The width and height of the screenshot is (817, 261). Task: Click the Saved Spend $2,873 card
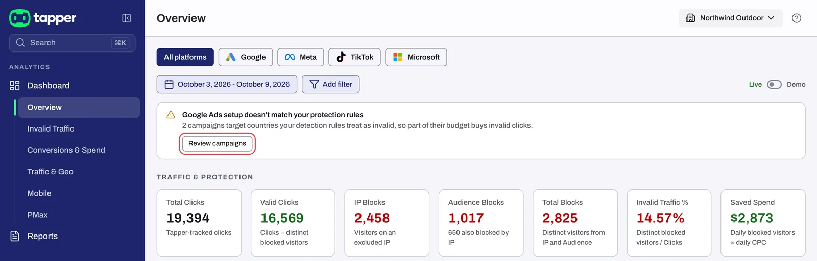[x=763, y=223]
